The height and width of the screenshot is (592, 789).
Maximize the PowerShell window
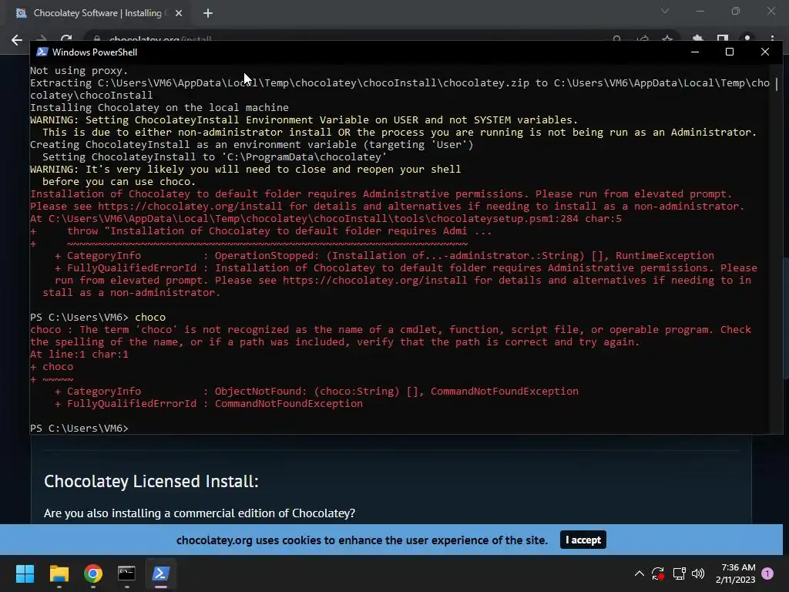[x=730, y=52]
